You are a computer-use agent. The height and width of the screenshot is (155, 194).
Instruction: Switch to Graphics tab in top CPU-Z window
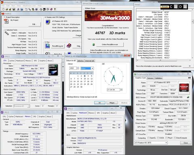coord(42,61)
